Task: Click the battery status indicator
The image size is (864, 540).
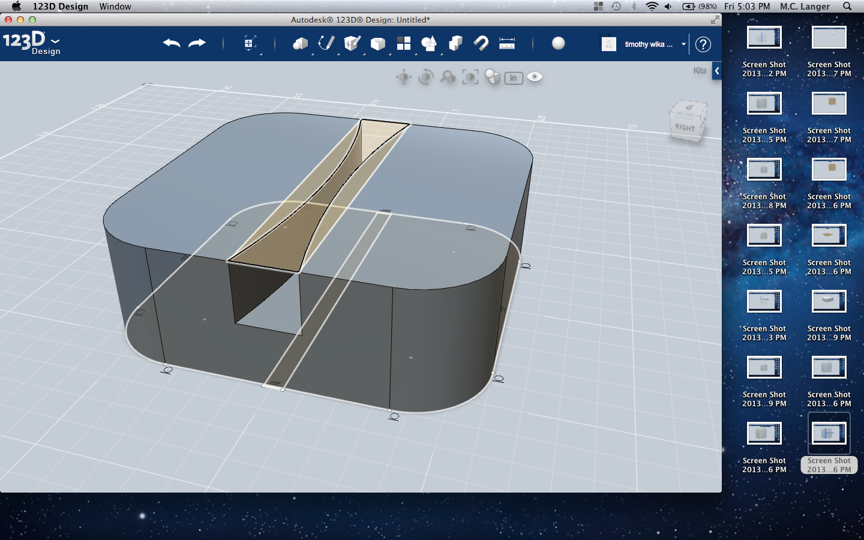Action: [700, 6]
